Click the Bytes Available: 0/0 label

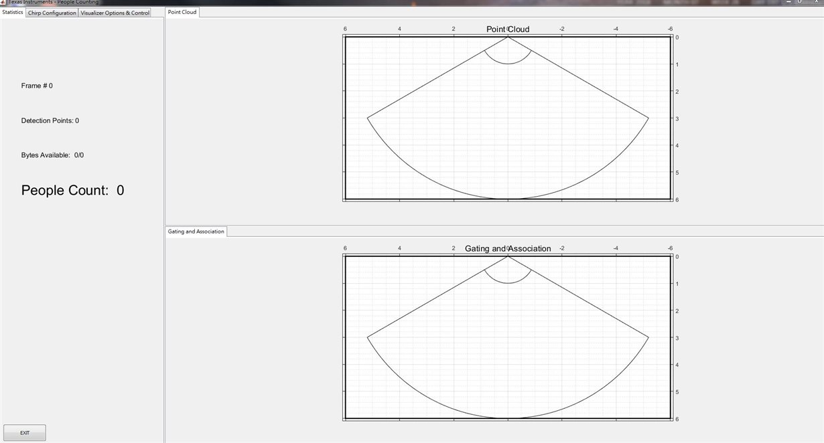pos(52,155)
